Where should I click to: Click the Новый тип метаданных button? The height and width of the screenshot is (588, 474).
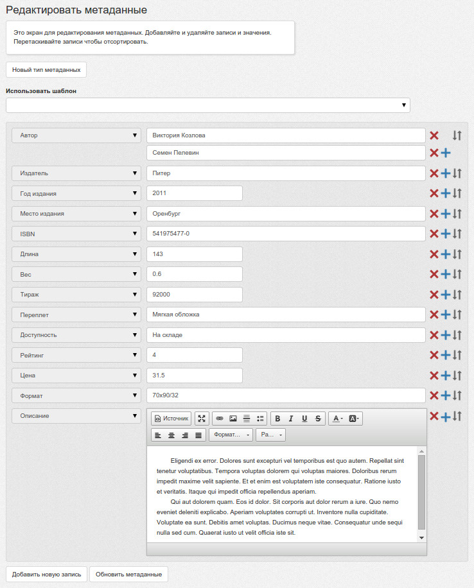[46, 69]
